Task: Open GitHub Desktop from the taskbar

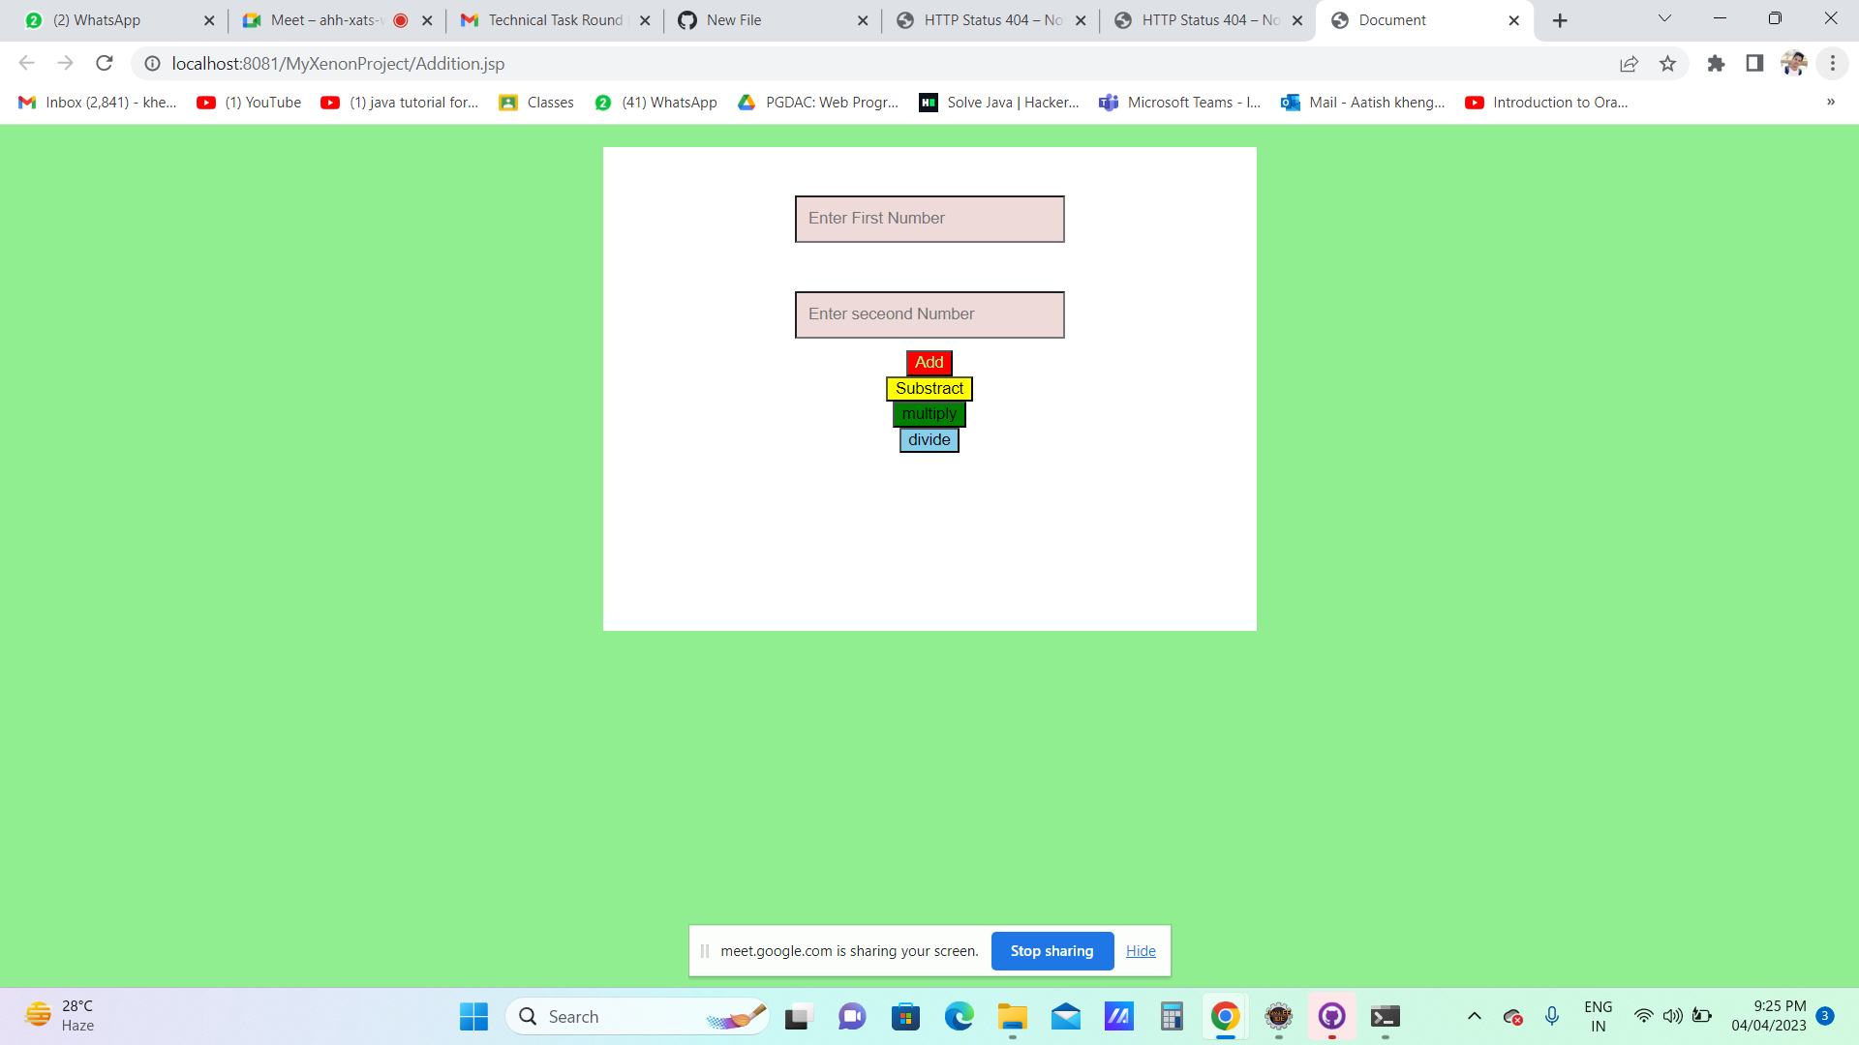Action: point(1331,1017)
